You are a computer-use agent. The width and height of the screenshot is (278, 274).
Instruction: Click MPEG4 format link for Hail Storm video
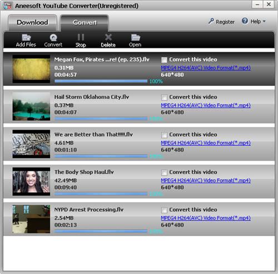pos(206,105)
